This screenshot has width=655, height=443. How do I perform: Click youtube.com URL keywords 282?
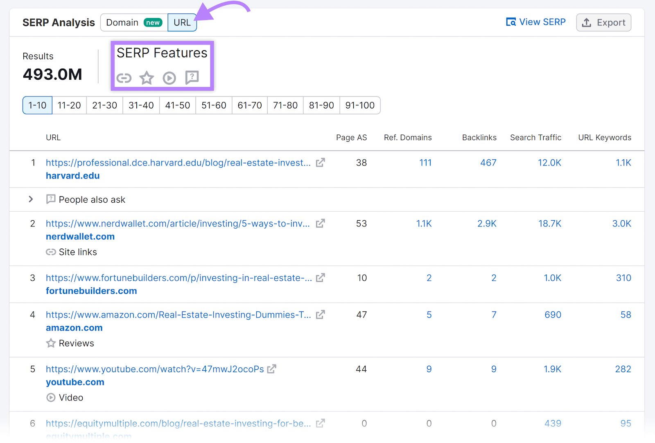pos(623,369)
